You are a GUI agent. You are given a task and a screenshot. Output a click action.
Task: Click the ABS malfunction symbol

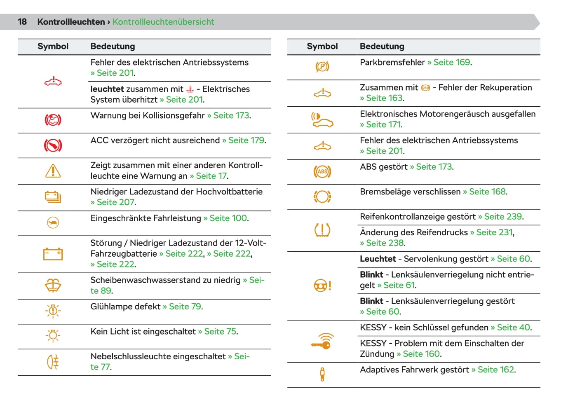[x=322, y=171]
